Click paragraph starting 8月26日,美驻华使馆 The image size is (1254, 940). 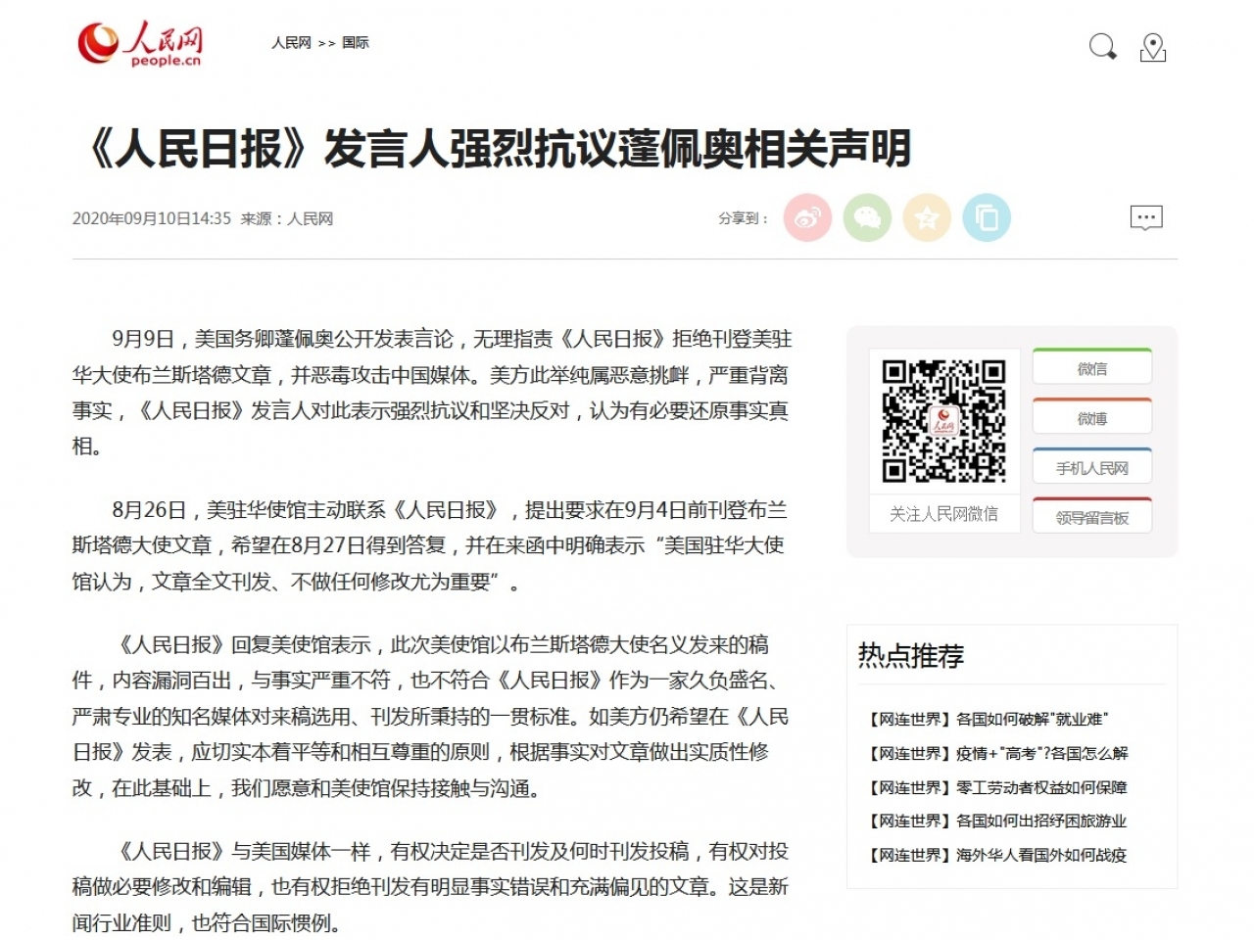430,545
